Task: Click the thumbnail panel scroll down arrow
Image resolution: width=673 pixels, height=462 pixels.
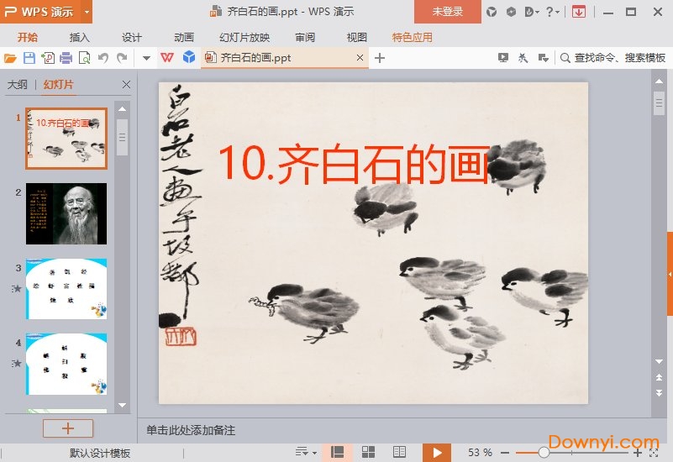Action: click(123, 405)
